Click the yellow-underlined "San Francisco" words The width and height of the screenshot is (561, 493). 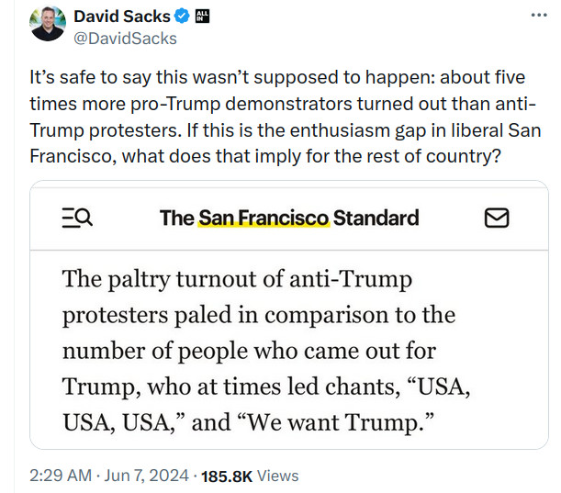coord(262,218)
